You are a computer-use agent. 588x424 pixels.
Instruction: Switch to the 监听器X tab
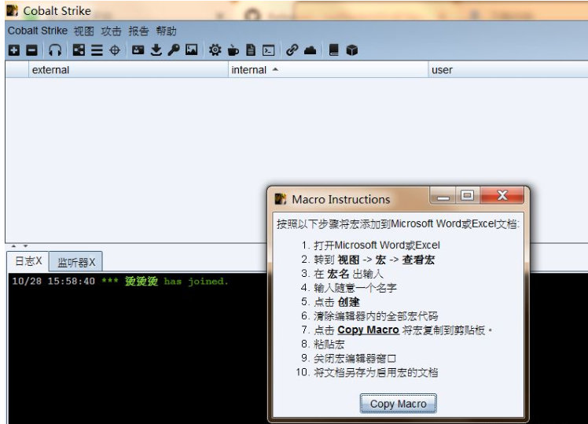pyautogui.click(x=76, y=262)
